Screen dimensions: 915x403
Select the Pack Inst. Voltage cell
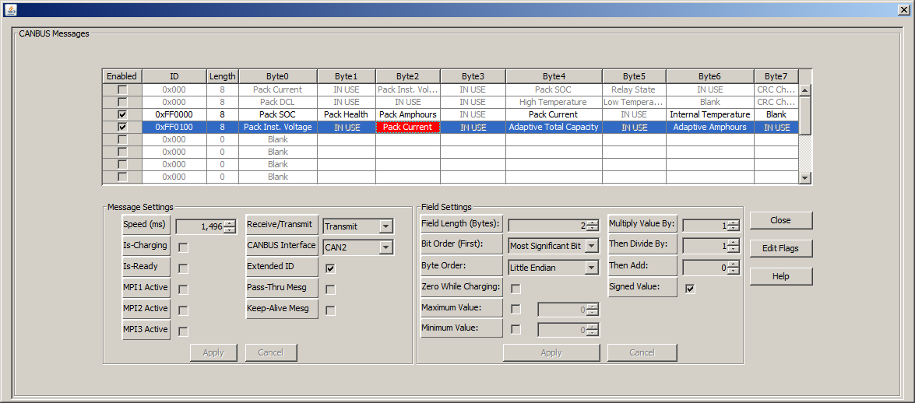click(x=278, y=127)
